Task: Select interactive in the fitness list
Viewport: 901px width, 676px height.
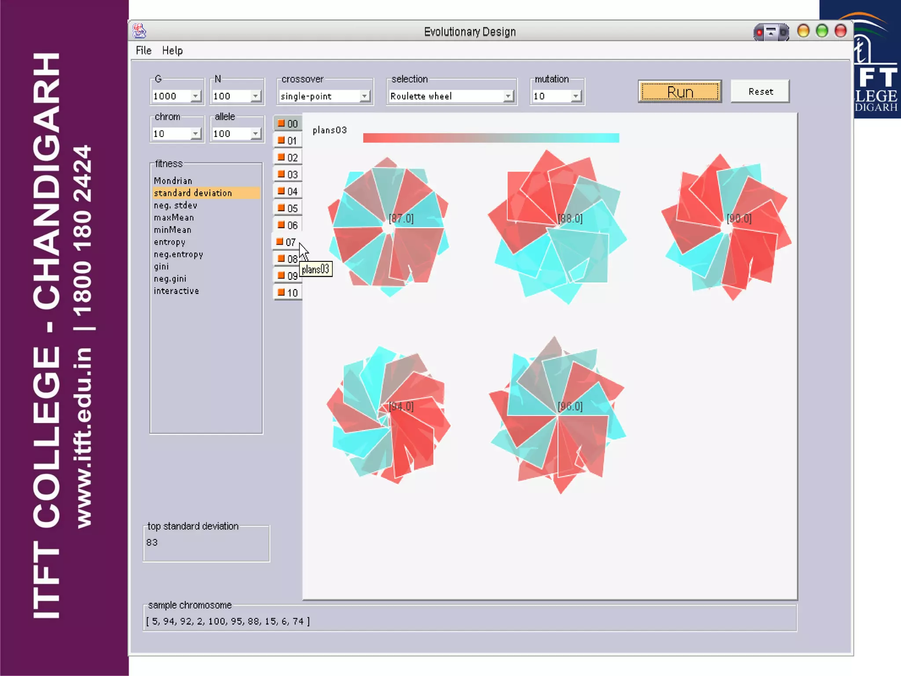Action: (176, 291)
